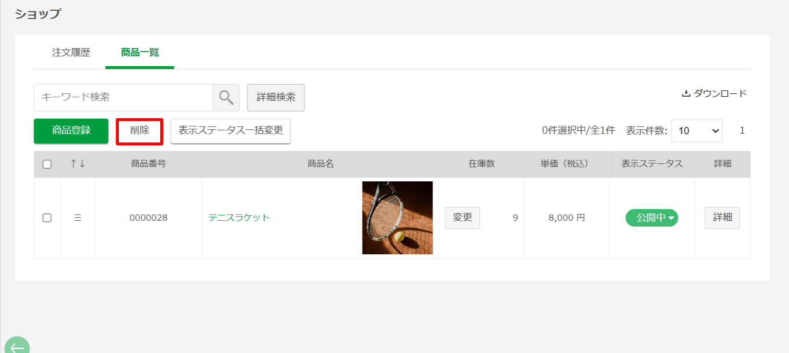The height and width of the screenshot is (353, 789).
Task: Expand the 公開中 status dropdown
Action: tap(652, 218)
